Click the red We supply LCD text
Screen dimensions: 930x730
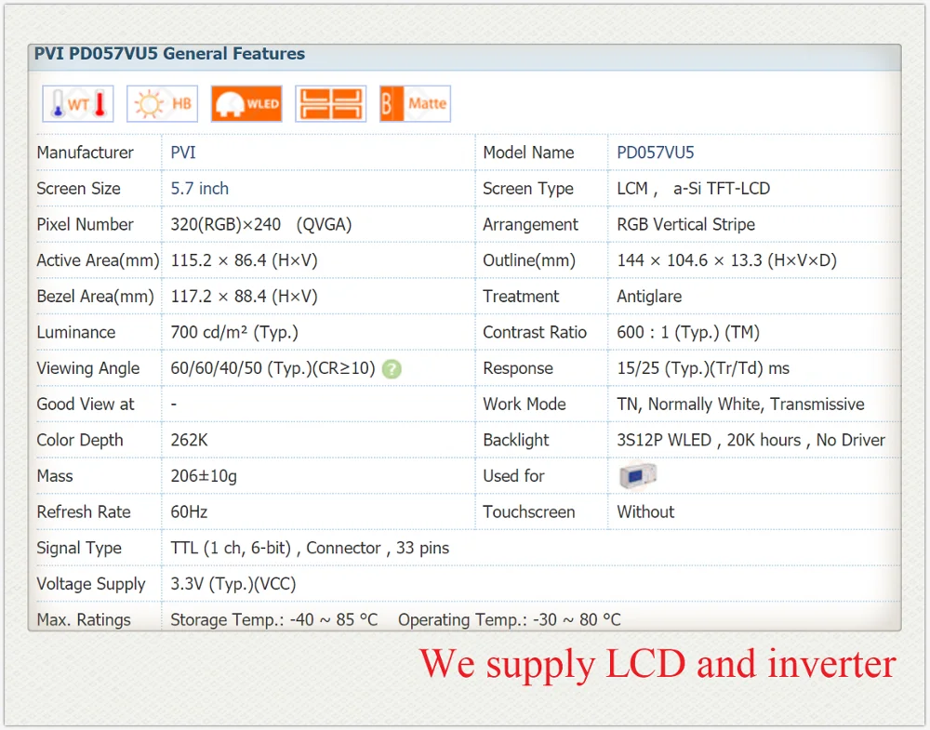coord(658,664)
